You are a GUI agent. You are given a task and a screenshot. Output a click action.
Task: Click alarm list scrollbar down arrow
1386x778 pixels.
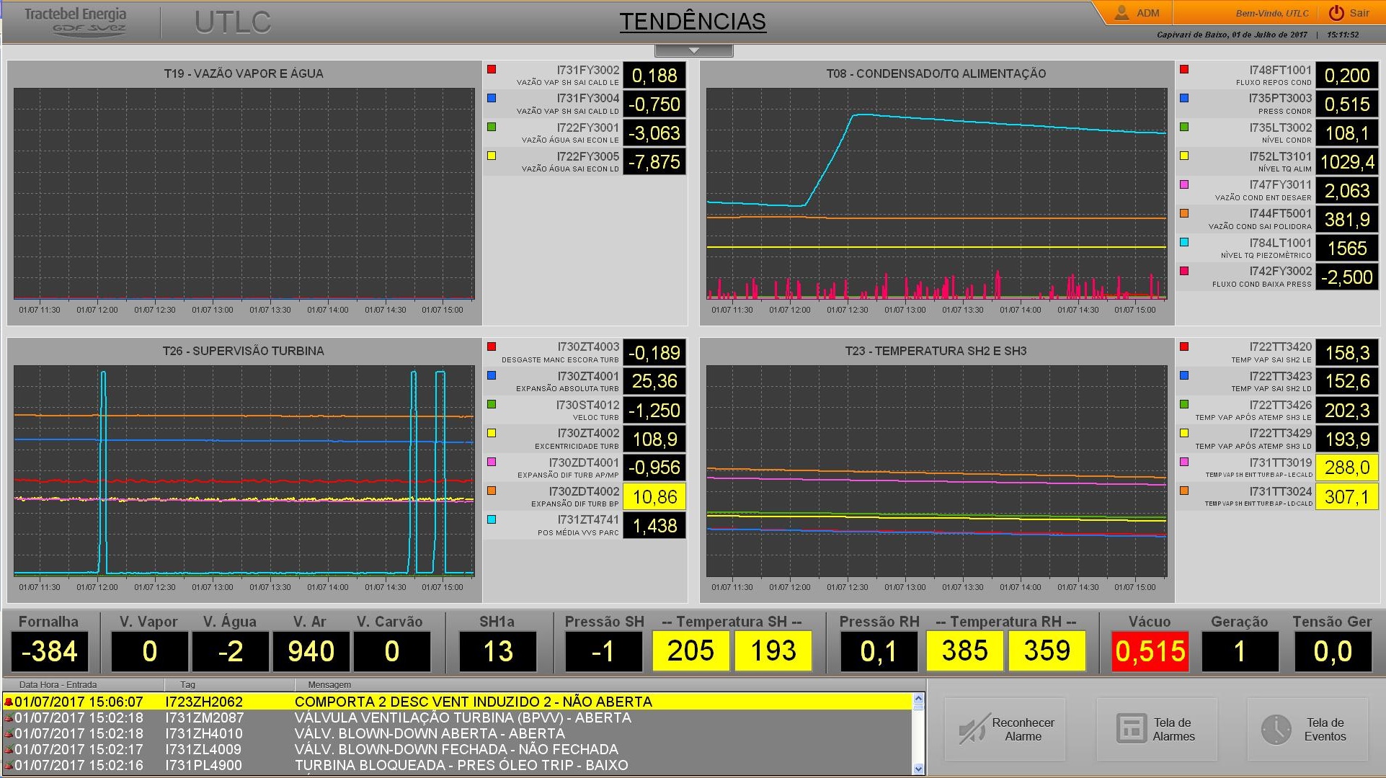click(918, 769)
